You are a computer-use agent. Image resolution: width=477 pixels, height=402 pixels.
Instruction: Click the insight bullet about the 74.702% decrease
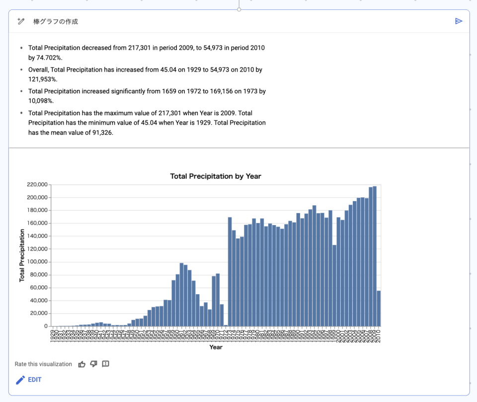tap(147, 52)
